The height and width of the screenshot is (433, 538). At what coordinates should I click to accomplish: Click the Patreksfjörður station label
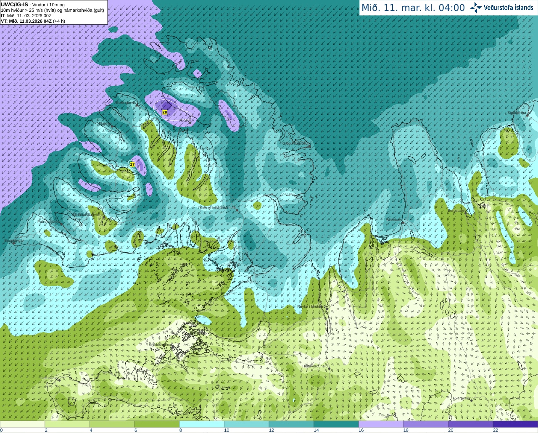(x=49, y=221)
